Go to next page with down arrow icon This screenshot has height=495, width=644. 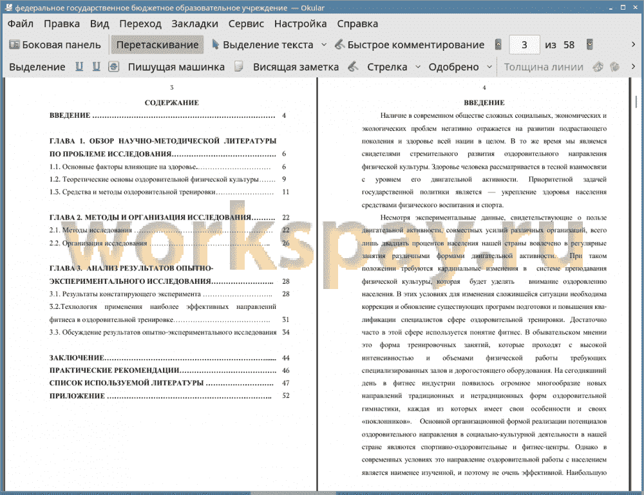tap(589, 44)
